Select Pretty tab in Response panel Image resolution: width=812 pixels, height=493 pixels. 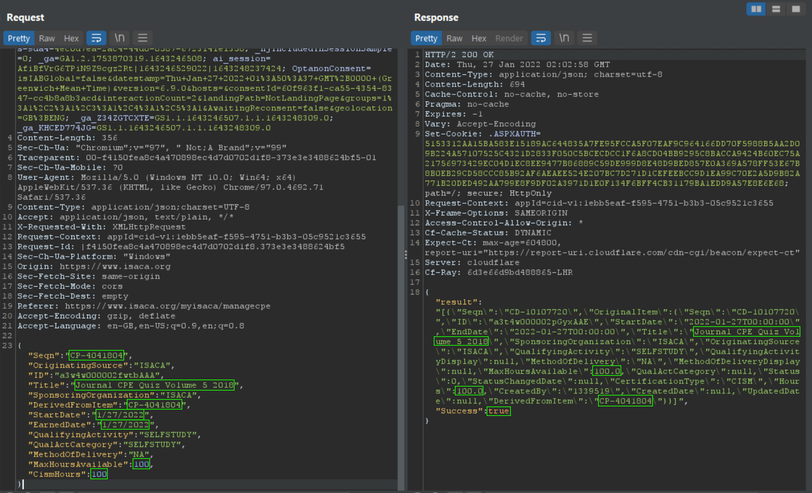point(426,38)
